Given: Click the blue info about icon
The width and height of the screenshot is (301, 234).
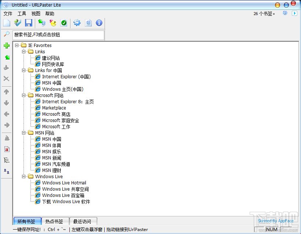Looking at the screenshot, I should (x=99, y=23).
